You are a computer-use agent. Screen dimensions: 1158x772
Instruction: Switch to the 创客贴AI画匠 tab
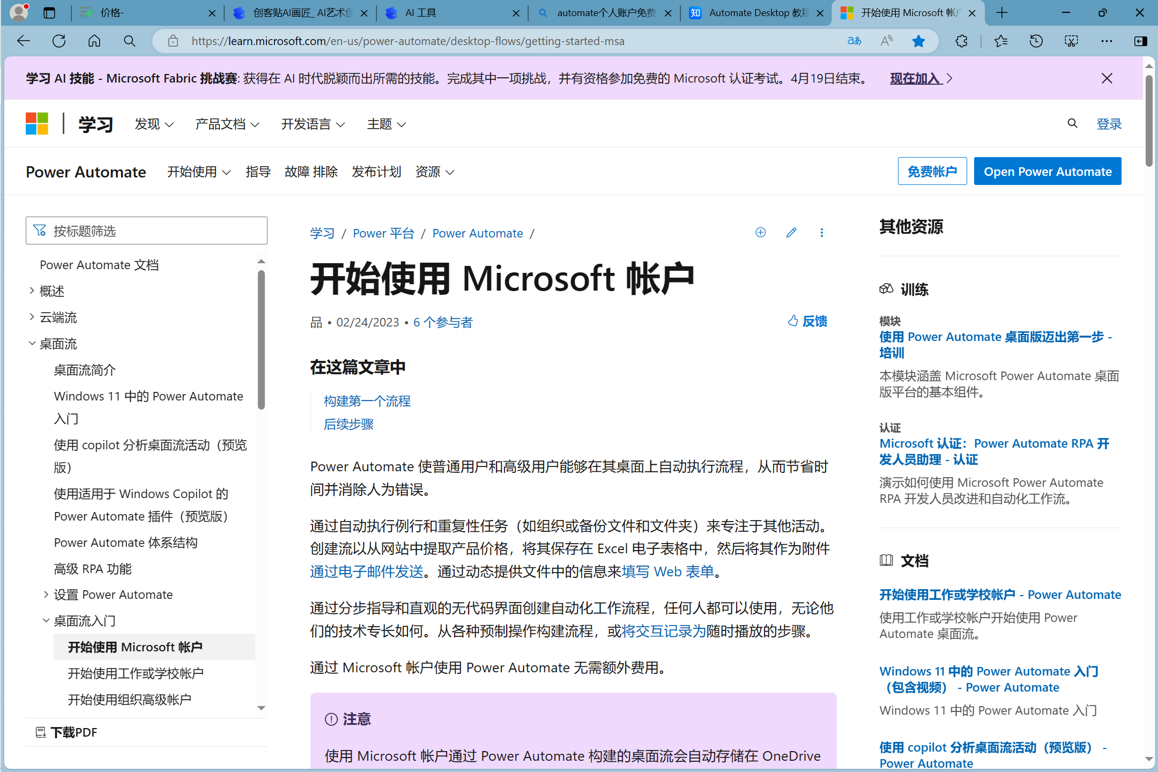(x=300, y=13)
